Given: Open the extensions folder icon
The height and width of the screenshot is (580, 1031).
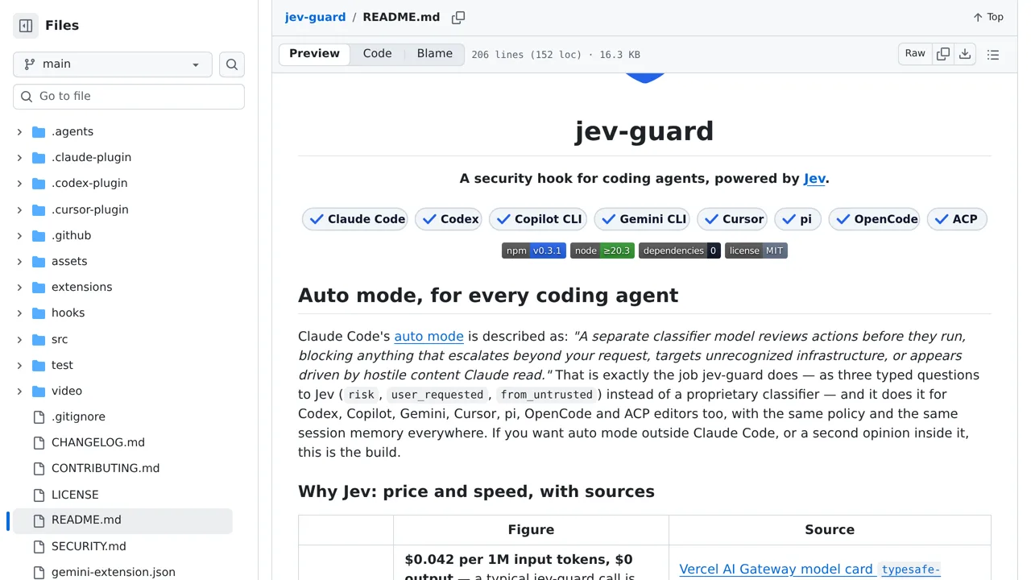Looking at the screenshot, I should (x=39, y=287).
